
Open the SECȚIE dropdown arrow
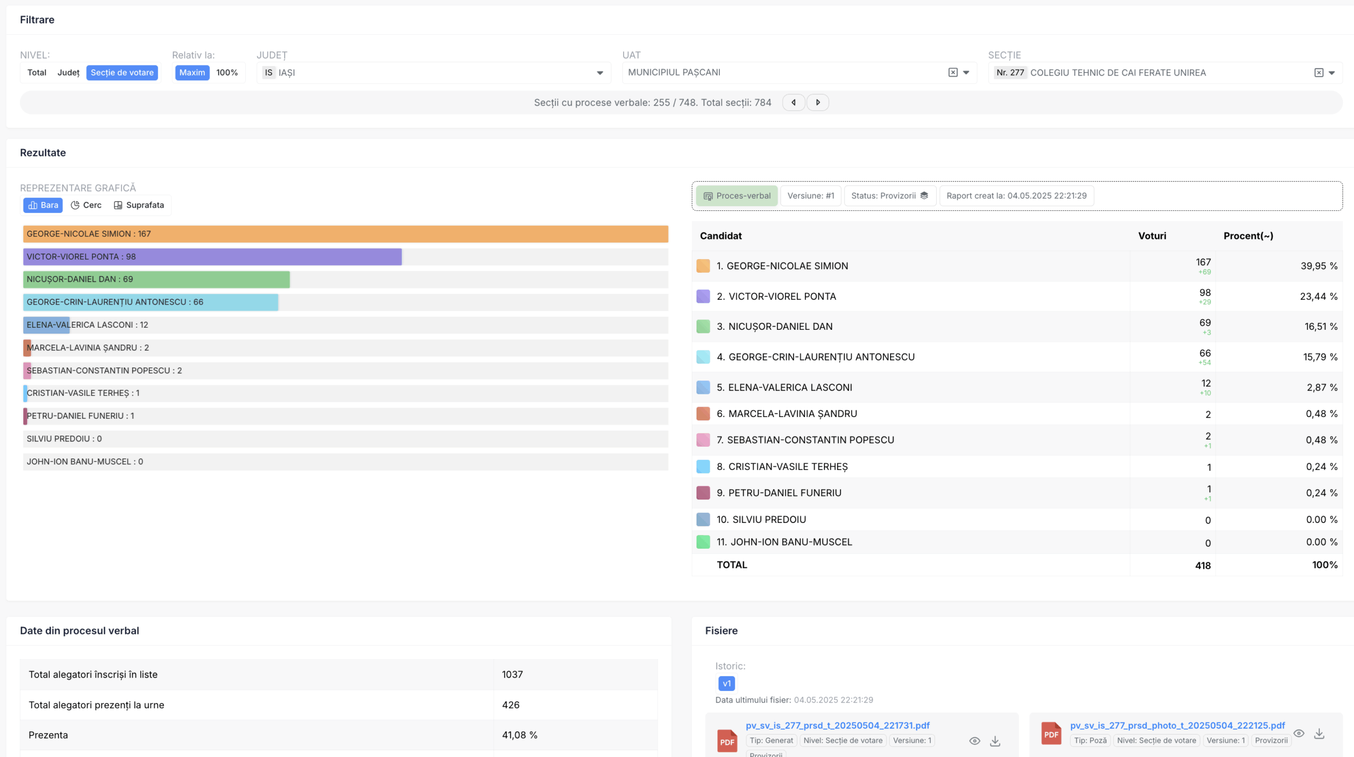click(x=1332, y=73)
